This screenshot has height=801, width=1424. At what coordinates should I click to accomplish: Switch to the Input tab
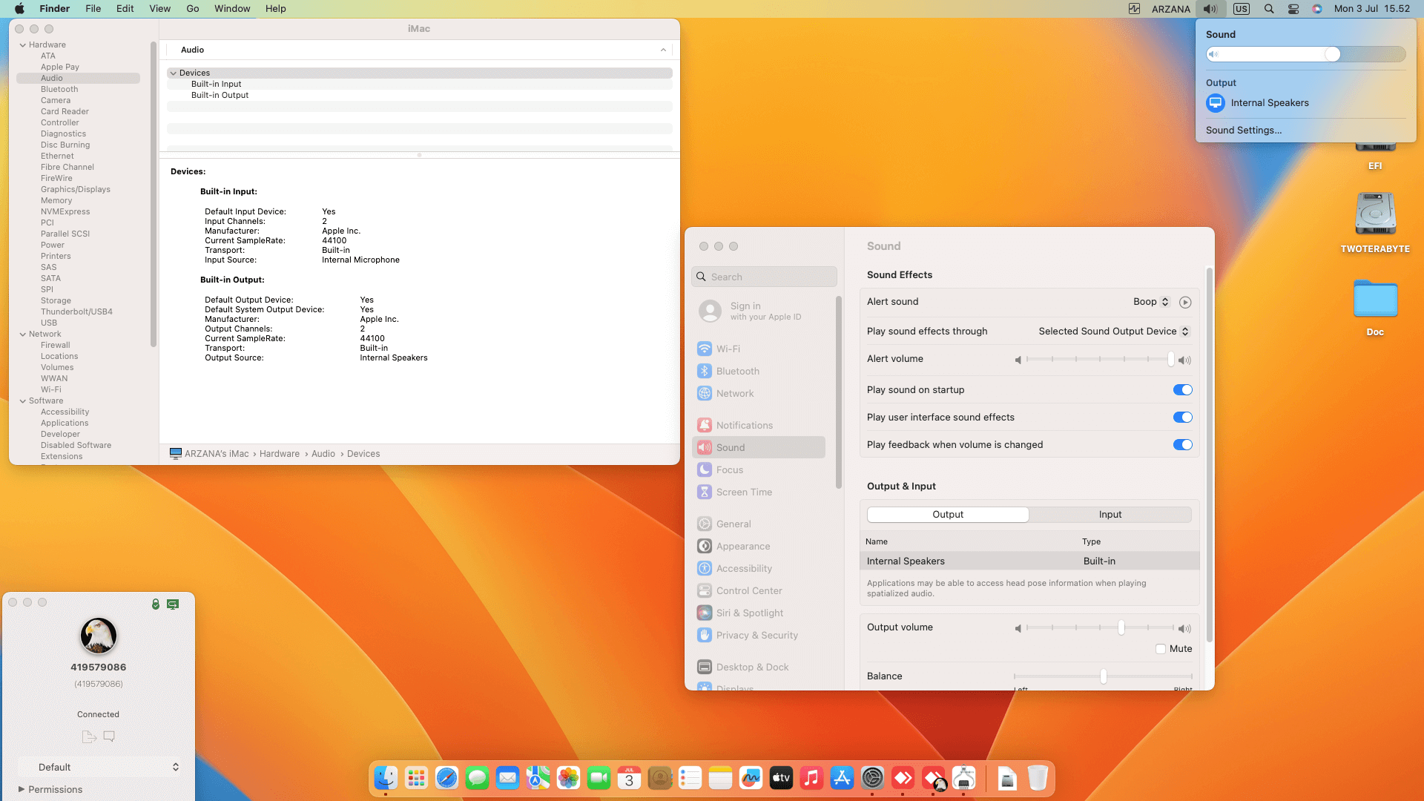coord(1110,515)
